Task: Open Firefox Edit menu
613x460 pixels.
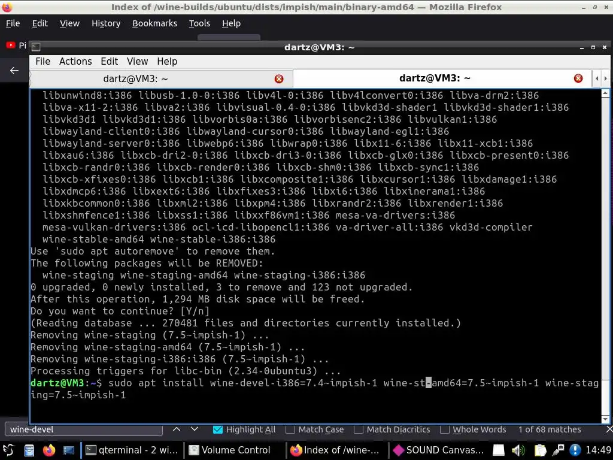Action: click(x=40, y=23)
